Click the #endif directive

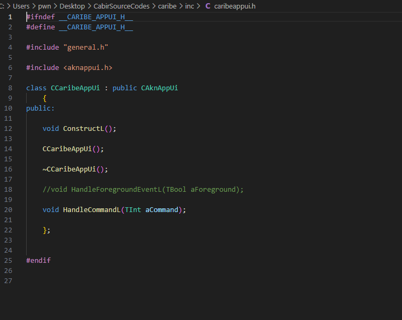click(x=38, y=261)
